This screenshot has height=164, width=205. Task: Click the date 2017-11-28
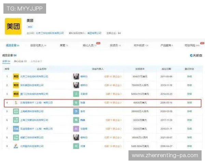[166, 120]
